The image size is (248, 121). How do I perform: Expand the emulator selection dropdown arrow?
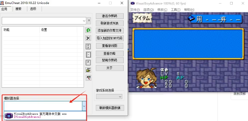pyautogui.click(x=84, y=106)
